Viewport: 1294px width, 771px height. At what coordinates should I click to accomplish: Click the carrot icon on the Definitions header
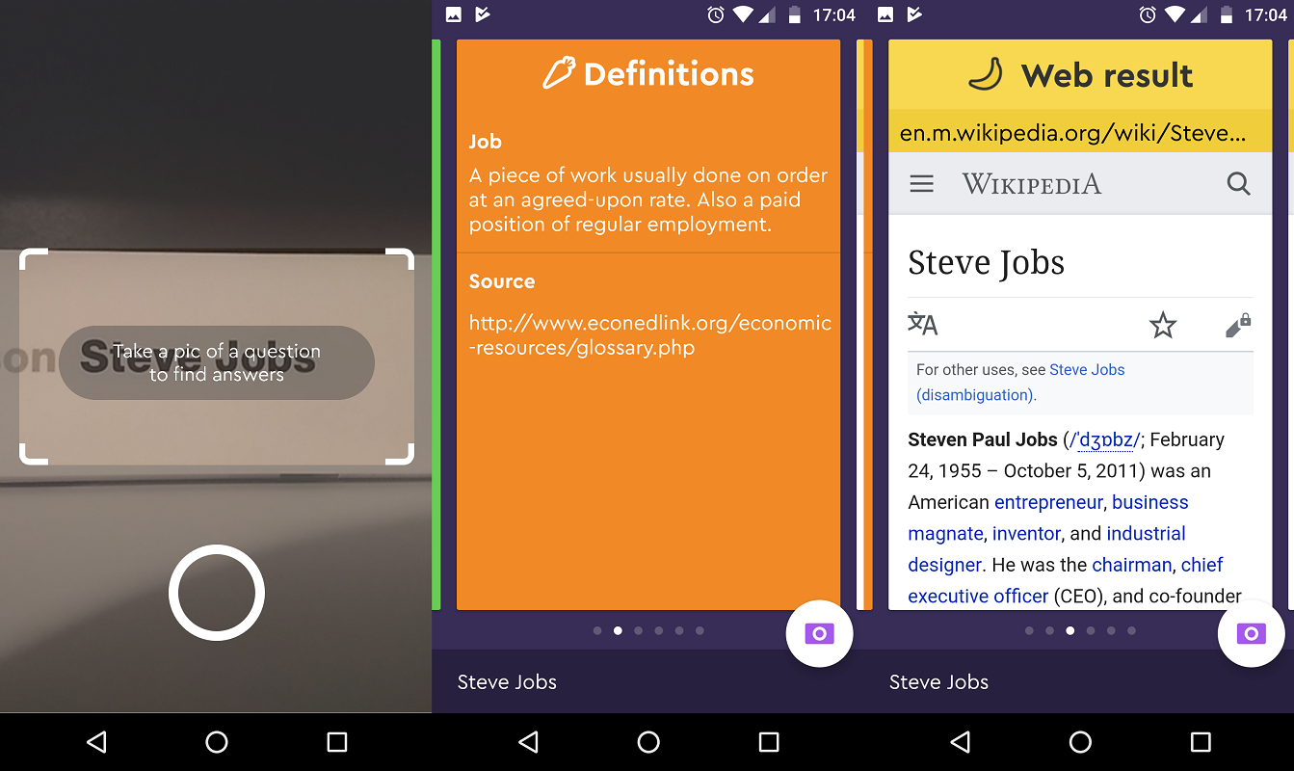tap(557, 70)
